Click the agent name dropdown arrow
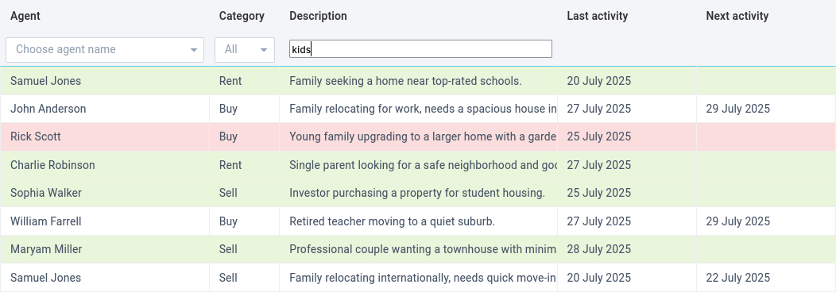Image resolution: width=836 pixels, height=292 pixels. click(x=194, y=50)
